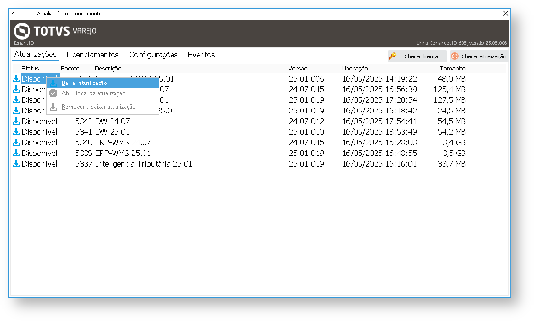Click the check icon beside Abrir local da atualização

click(x=53, y=93)
